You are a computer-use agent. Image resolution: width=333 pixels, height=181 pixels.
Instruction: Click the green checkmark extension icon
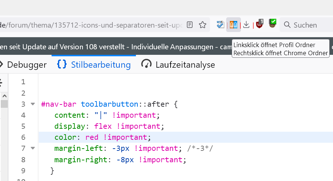(x=273, y=24)
